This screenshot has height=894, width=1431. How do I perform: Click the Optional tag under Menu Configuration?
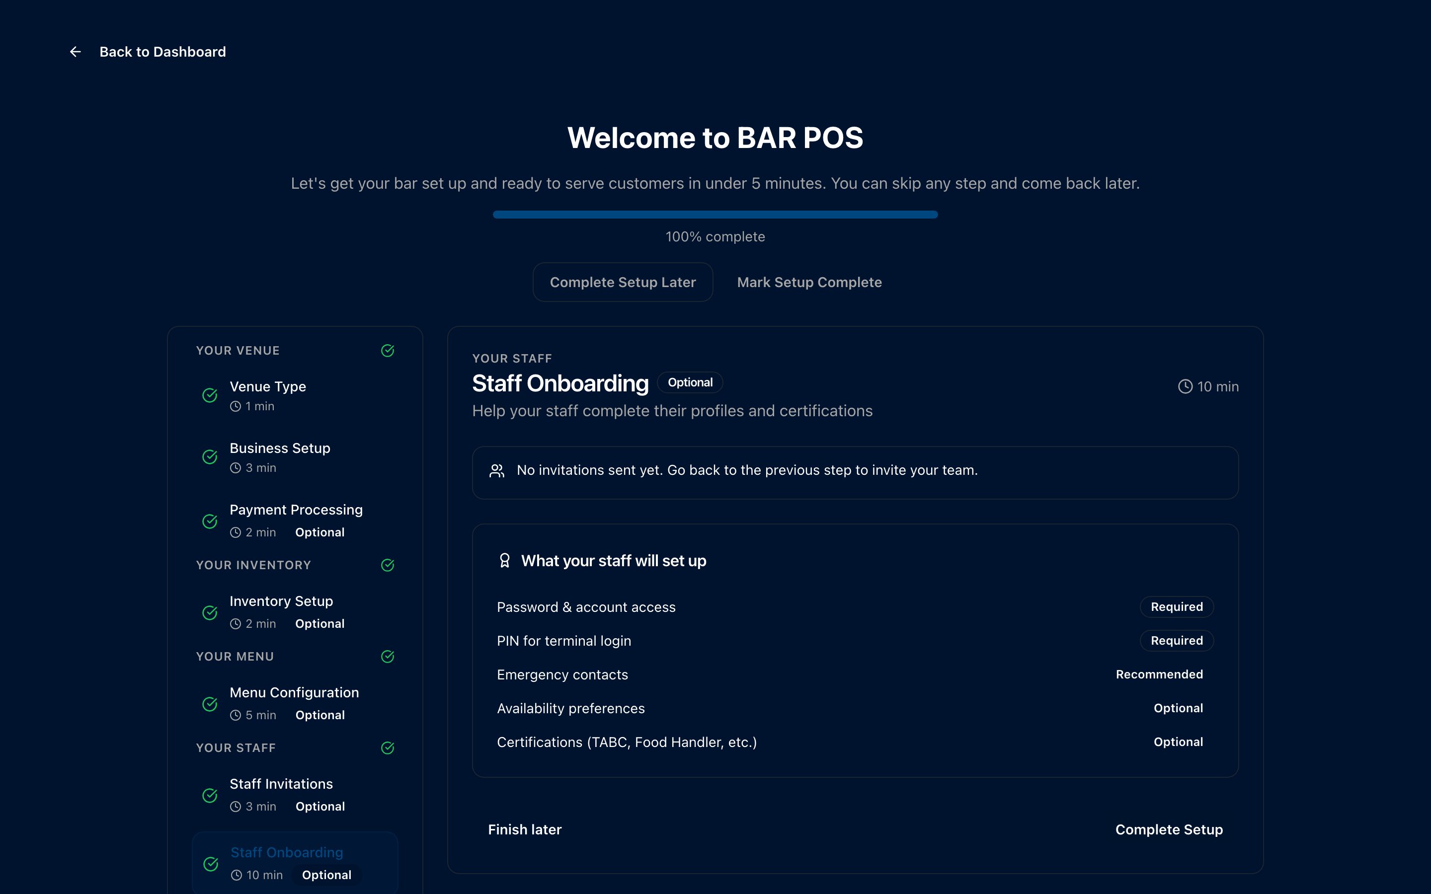[320, 715]
